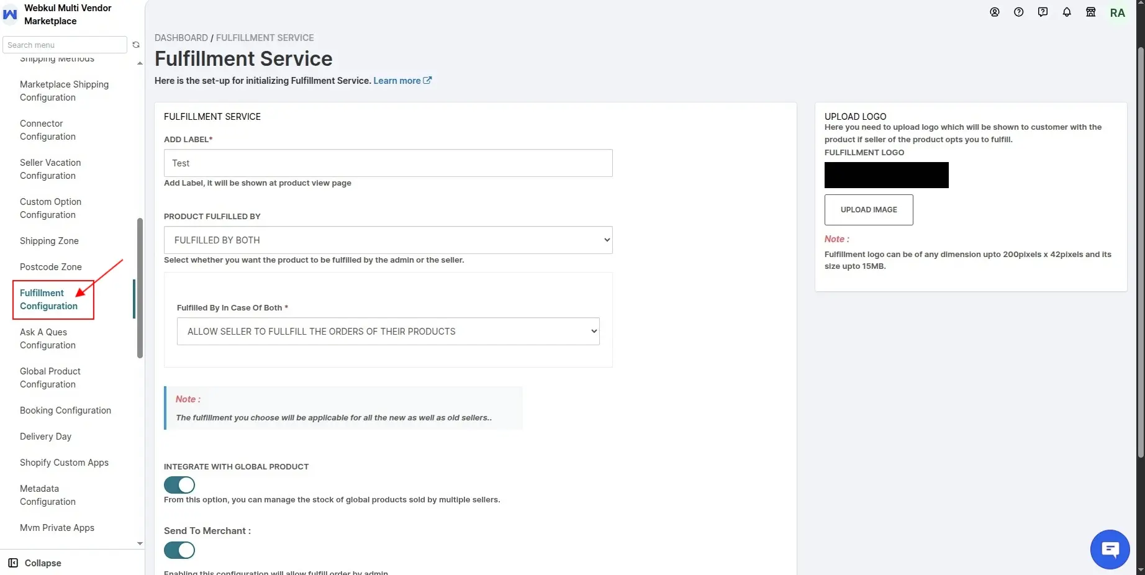Click the RA profile avatar
This screenshot has width=1145, height=575.
(x=1118, y=13)
